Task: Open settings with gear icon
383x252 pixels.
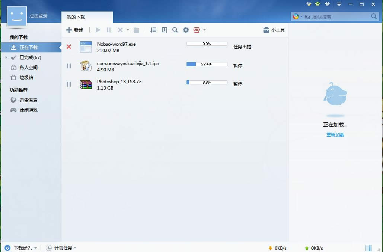Action: (186, 30)
